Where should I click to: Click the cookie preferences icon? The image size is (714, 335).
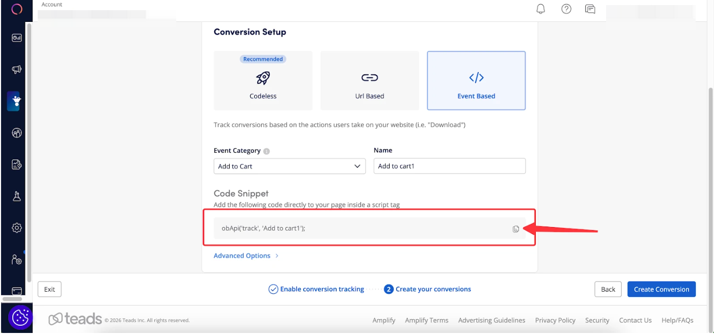pyautogui.click(x=20, y=318)
